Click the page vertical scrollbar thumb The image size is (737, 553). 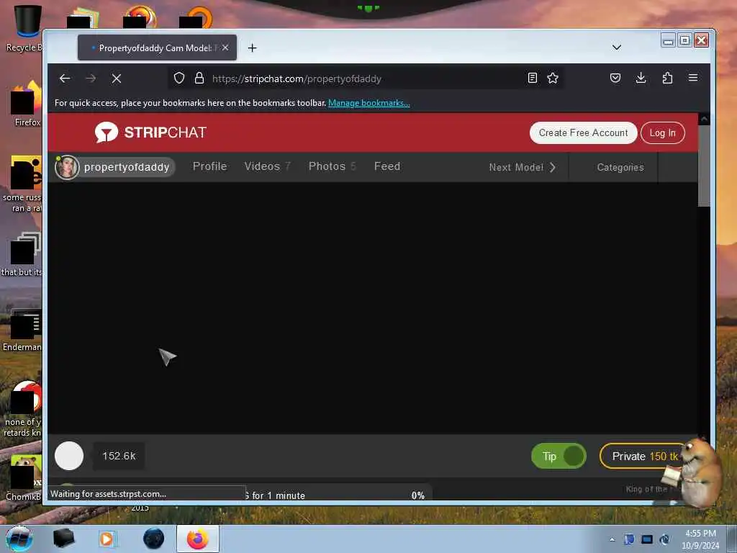(704, 166)
